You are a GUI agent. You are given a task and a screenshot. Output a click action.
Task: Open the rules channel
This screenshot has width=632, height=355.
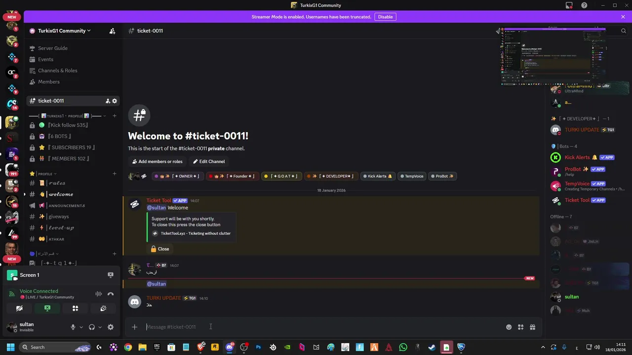pyautogui.click(x=73, y=183)
